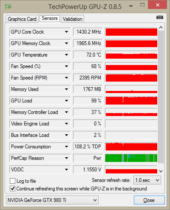Open the Validation tab
The image size is (170, 210).
point(73,19)
